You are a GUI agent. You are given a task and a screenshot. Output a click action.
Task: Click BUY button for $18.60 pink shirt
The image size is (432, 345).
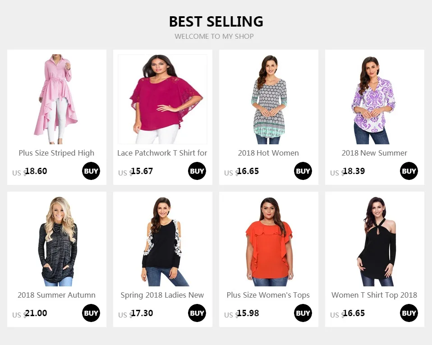pos(91,171)
